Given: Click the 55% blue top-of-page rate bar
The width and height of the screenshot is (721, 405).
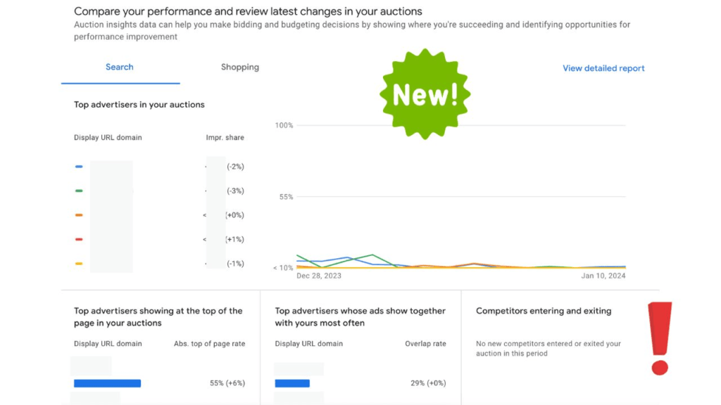Looking at the screenshot, I should (107, 382).
